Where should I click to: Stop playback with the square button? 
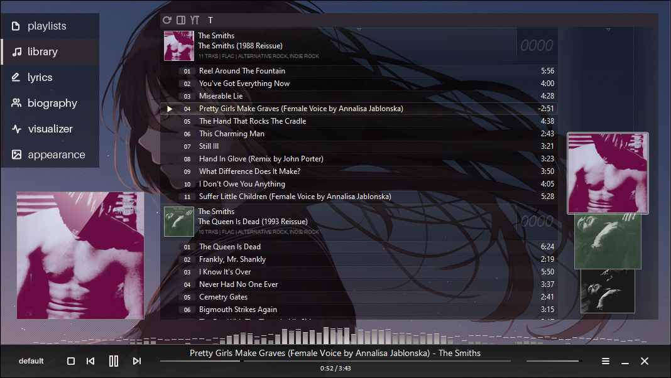click(x=71, y=361)
